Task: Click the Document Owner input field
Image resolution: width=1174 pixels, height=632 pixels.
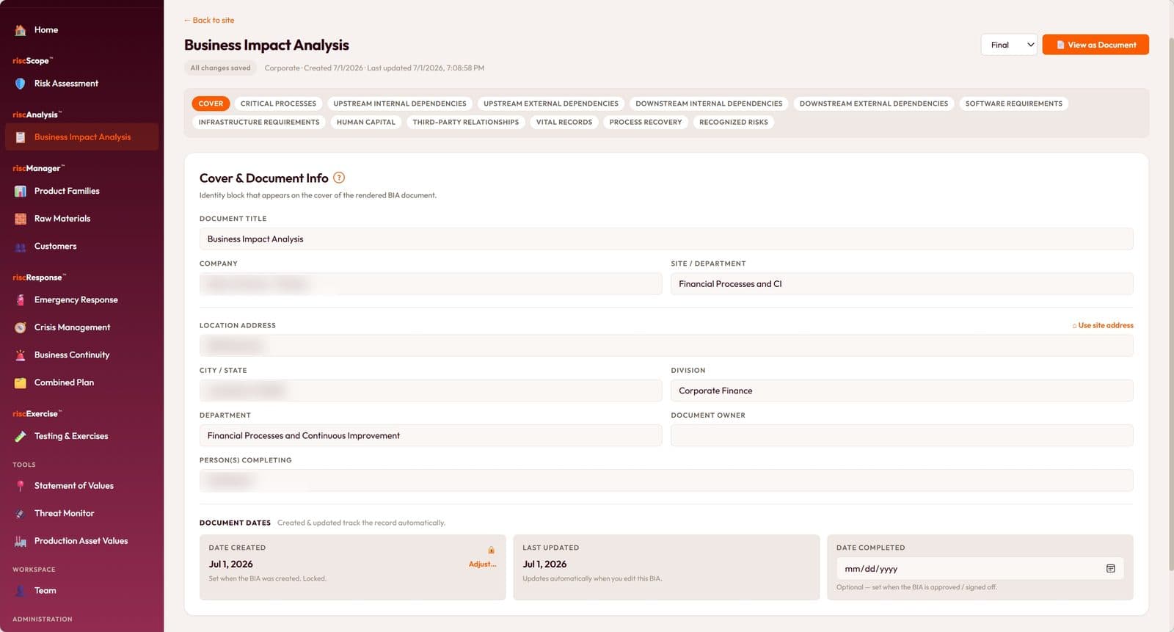Action: pyautogui.click(x=902, y=436)
